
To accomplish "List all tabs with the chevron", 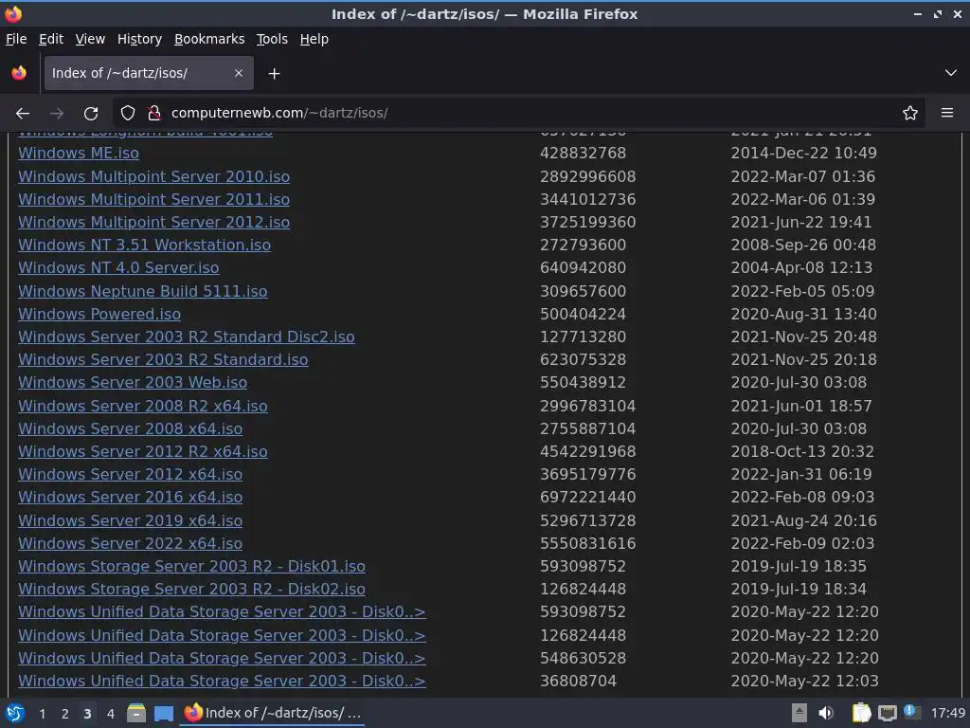I will (950, 73).
